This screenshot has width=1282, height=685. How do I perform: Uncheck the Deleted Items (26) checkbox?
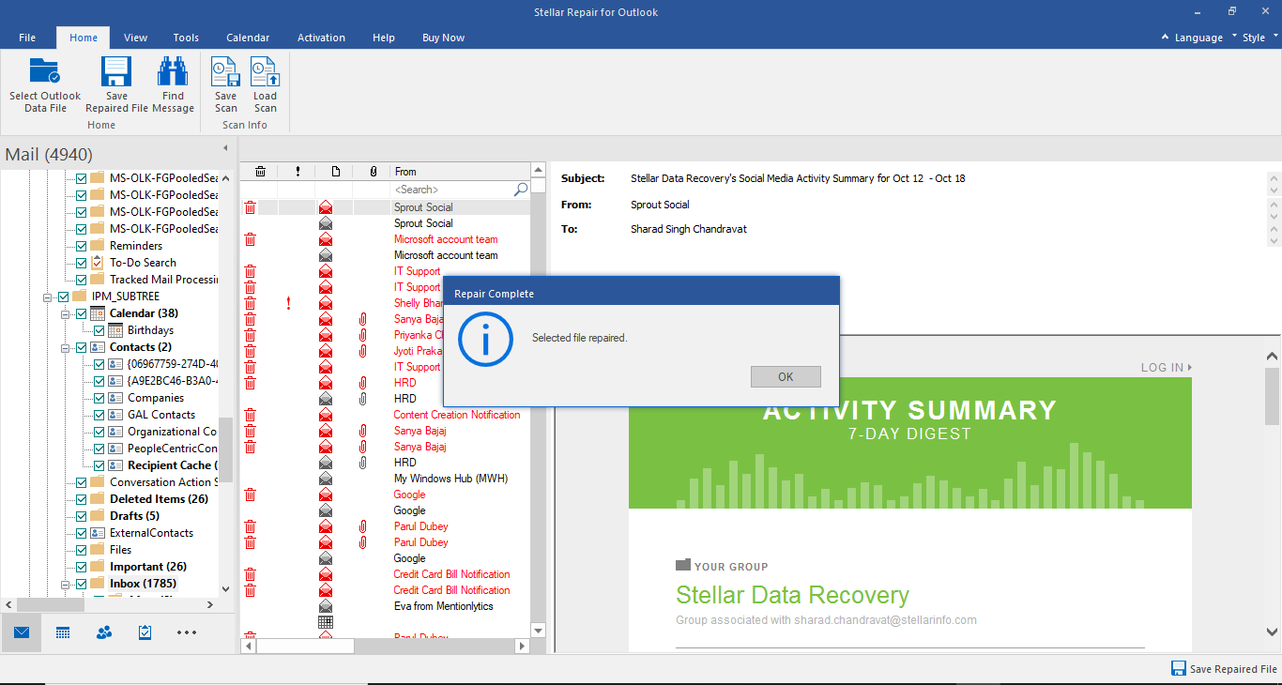click(81, 499)
